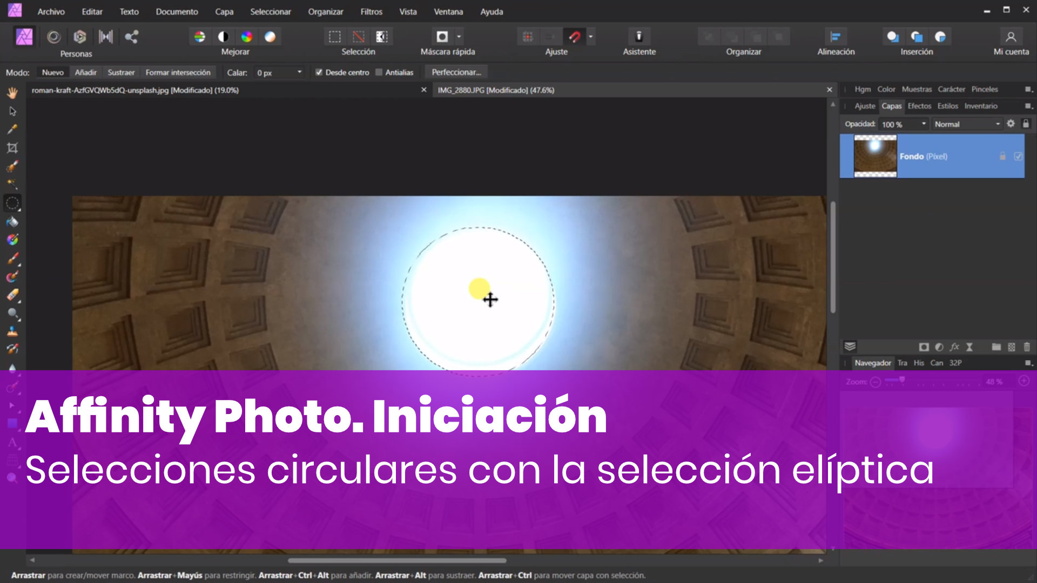1037x583 pixels.
Task: Apply Auto Levels enhancement
Action: (200, 37)
